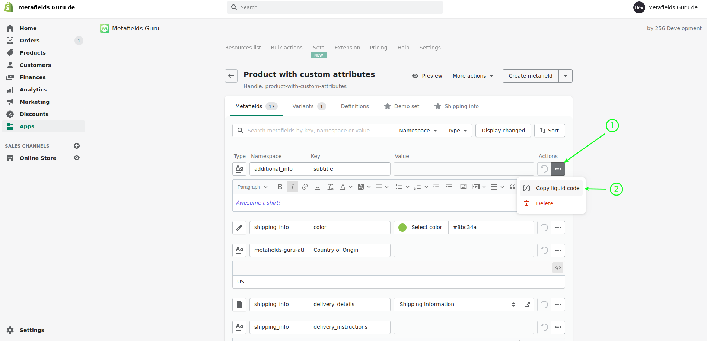This screenshot has height=341, width=707.
Task: Open Bulk actions page
Action: pos(287,48)
